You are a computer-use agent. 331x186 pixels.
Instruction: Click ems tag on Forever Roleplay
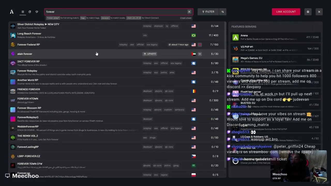click(172, 72)
